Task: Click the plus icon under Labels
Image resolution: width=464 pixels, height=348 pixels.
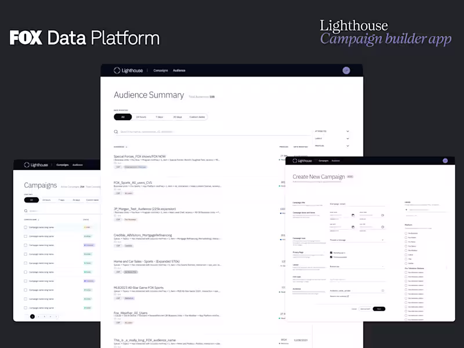Action: coord(407,209)
